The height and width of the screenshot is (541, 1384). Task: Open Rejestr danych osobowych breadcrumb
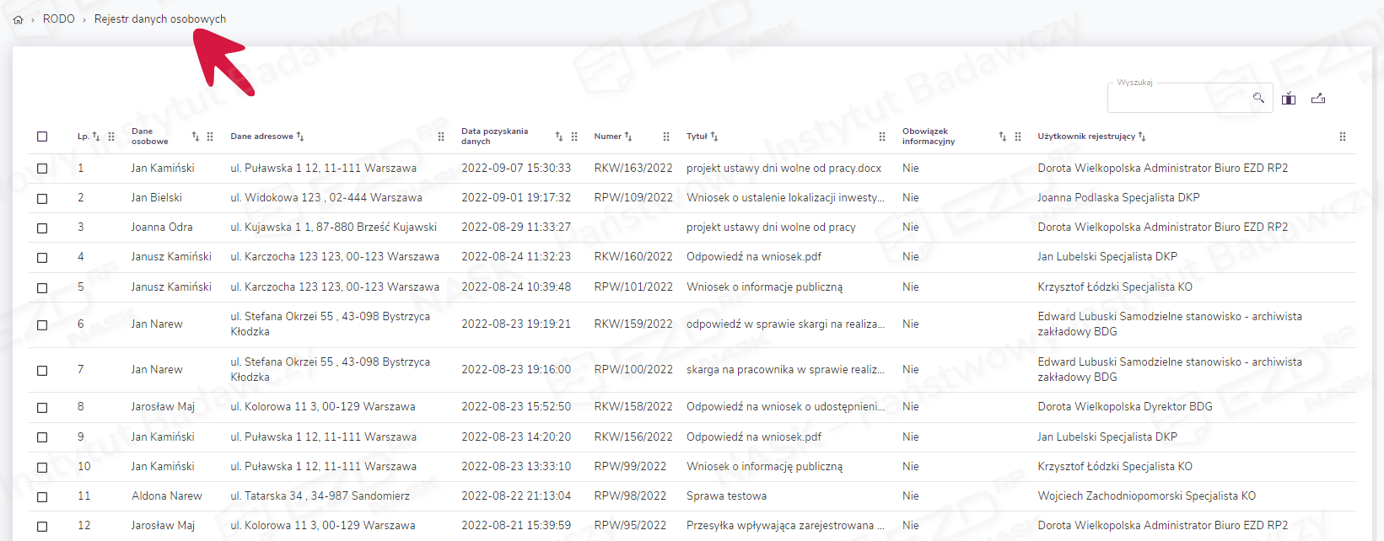(160, 19)
